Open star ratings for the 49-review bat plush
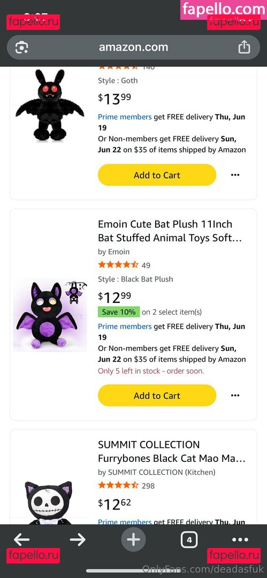 point(118,265)
